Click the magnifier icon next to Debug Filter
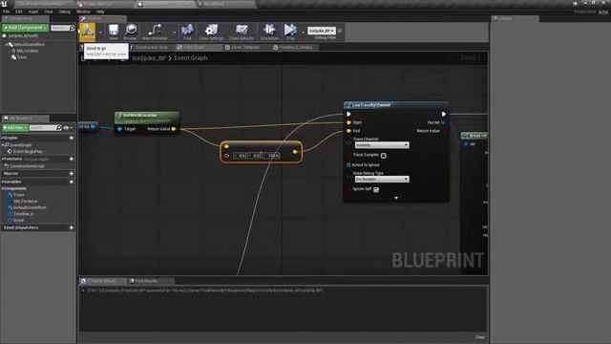Viewport: 611px width, 344px height. click(340, 31)
